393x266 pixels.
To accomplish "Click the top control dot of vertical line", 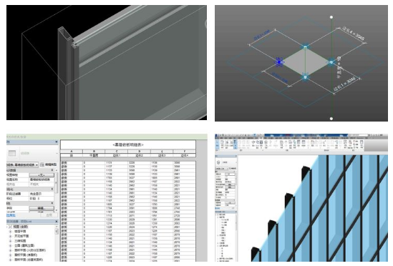I will [331, 17].
